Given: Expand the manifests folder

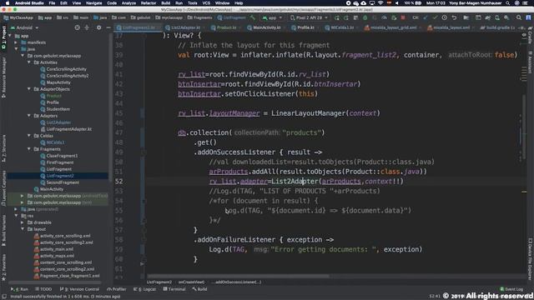Looking at the screenshot, I should (x=16, y=42).
